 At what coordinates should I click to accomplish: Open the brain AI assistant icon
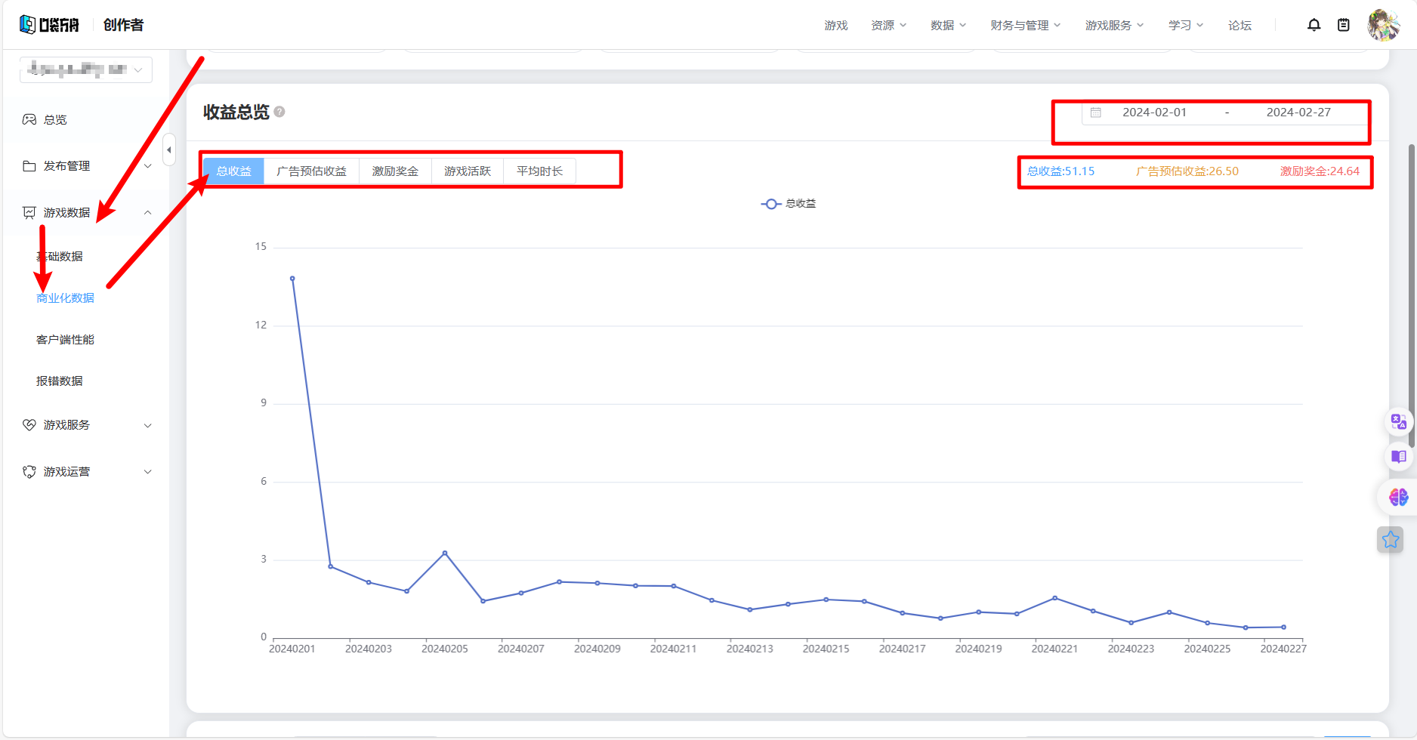click(x=1398, y=497)
